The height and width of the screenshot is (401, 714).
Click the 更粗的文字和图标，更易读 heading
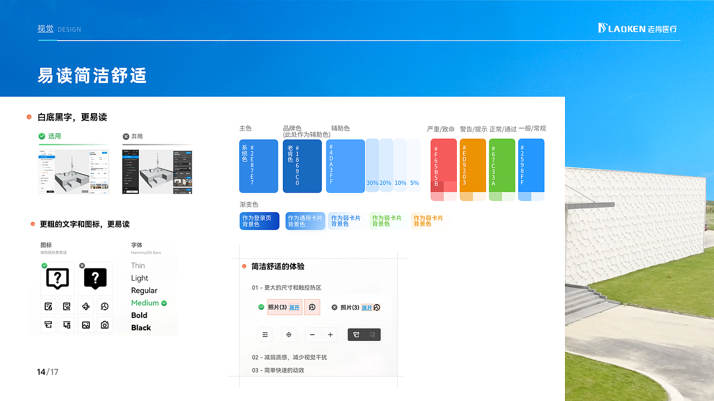tap(85, 224)
